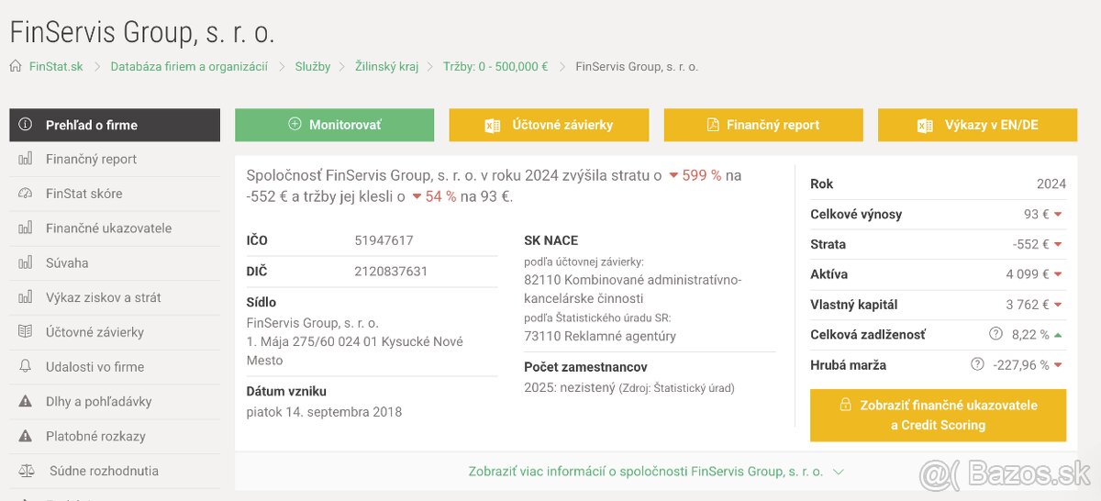Click chart icon beside Výkaz ziskov a strát
The height and width of the screenshot is (501, 1101).
(26, 297)
